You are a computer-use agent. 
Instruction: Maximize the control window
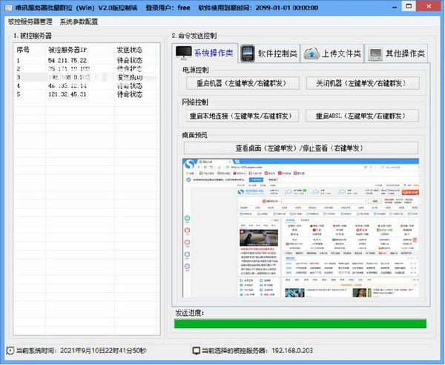click(x=409, y=7)
